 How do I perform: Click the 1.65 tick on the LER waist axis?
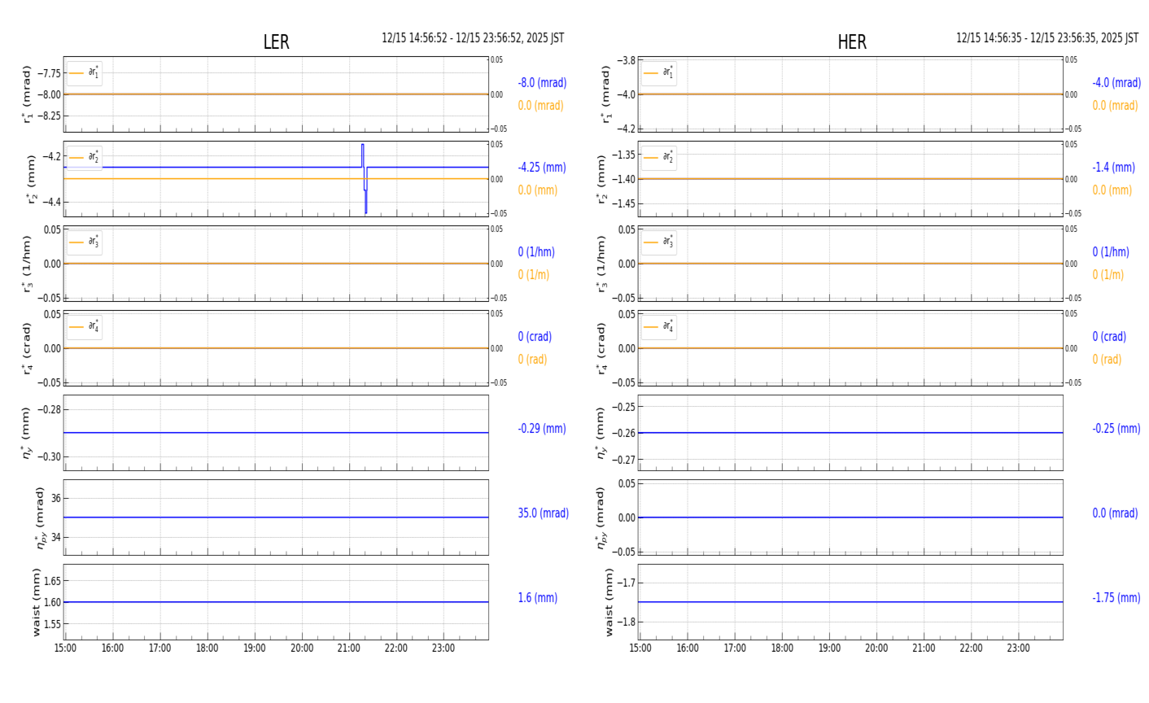[x=51, y=581]
